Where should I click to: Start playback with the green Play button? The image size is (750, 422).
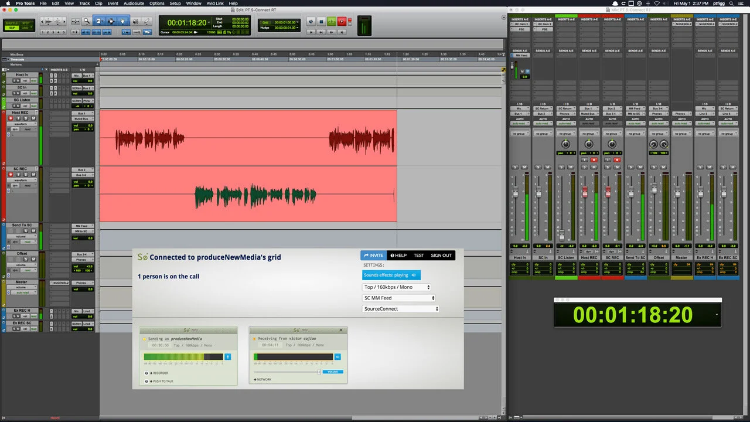click(331, 21)
